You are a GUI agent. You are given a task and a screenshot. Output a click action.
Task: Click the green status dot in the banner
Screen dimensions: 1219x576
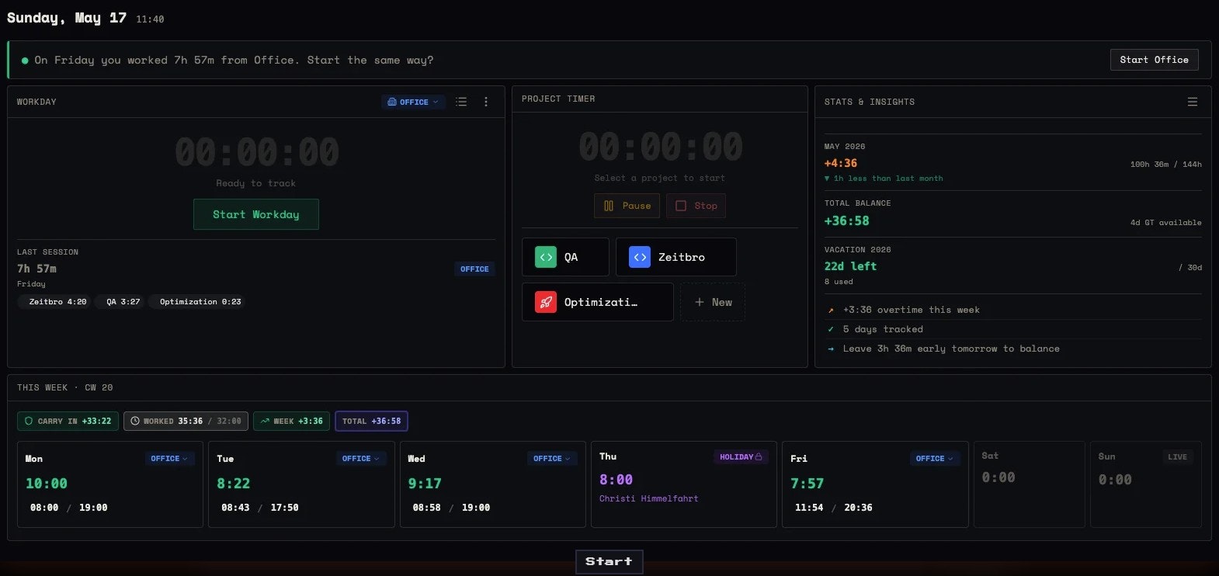pyautogui.click(x=25, y=61)
